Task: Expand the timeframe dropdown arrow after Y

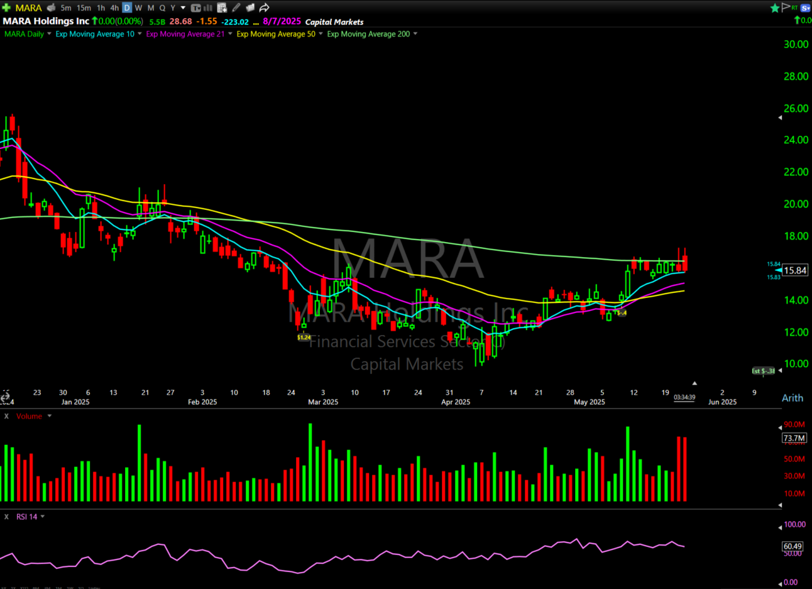Action: (x=183, y=8)
